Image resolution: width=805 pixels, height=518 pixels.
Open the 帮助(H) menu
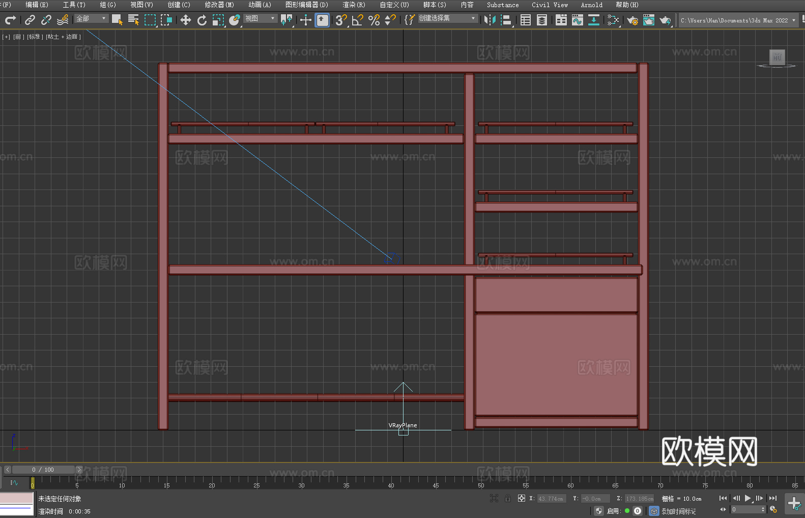pos(627,5)
